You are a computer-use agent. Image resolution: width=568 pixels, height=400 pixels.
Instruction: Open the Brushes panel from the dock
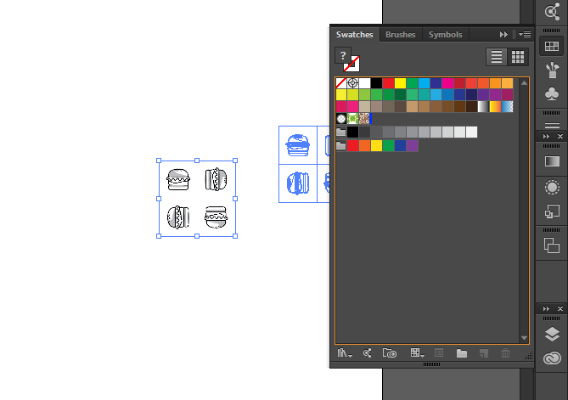(552, 69)
